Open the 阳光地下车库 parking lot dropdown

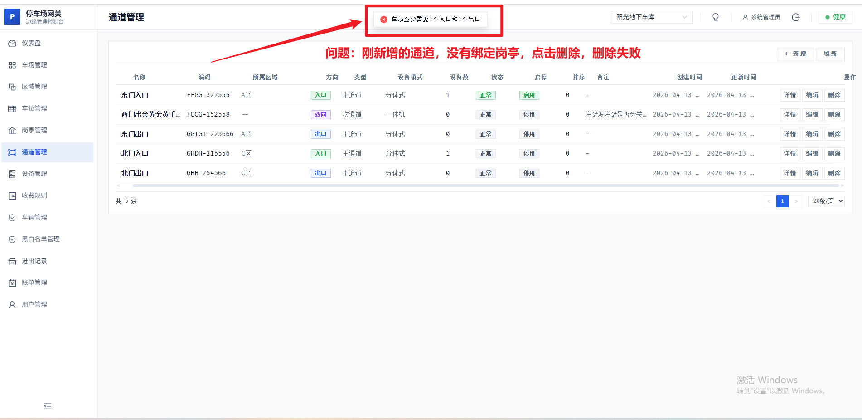point(651,17)
